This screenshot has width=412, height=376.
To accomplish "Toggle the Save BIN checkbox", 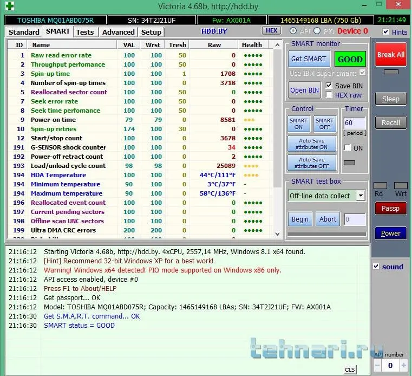I will 329,86.
